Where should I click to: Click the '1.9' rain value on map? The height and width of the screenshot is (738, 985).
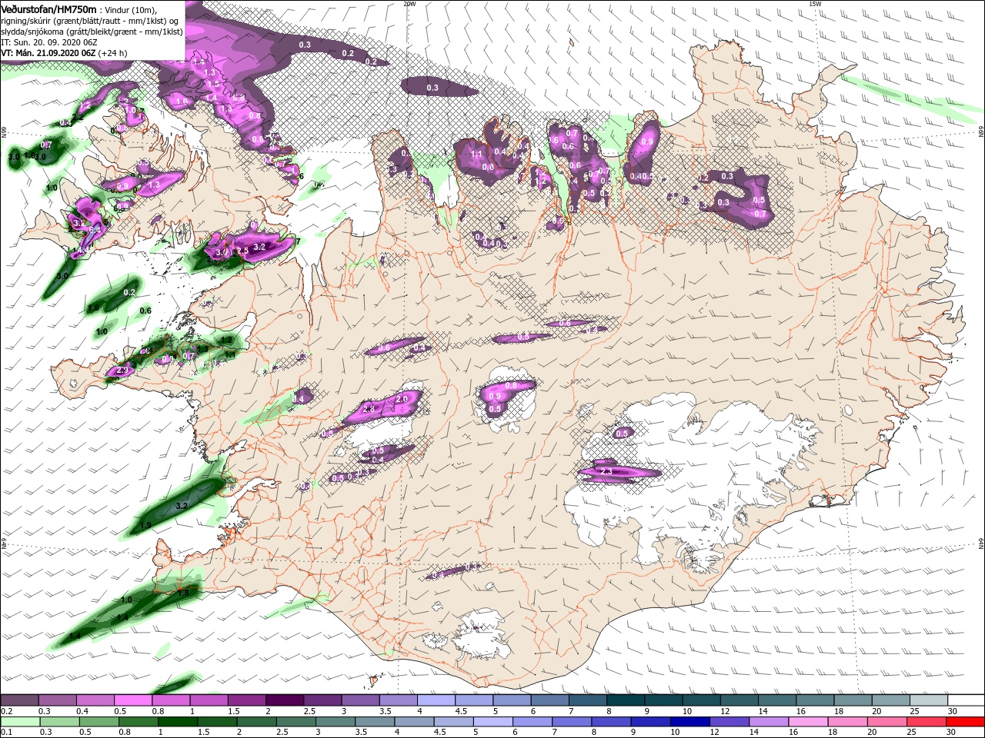pos(145,525)
